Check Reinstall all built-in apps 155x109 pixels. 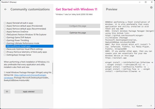pos(5,23)
